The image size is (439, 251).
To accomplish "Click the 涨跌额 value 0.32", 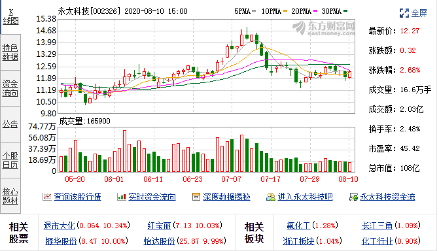I will [x=408, y=50].
